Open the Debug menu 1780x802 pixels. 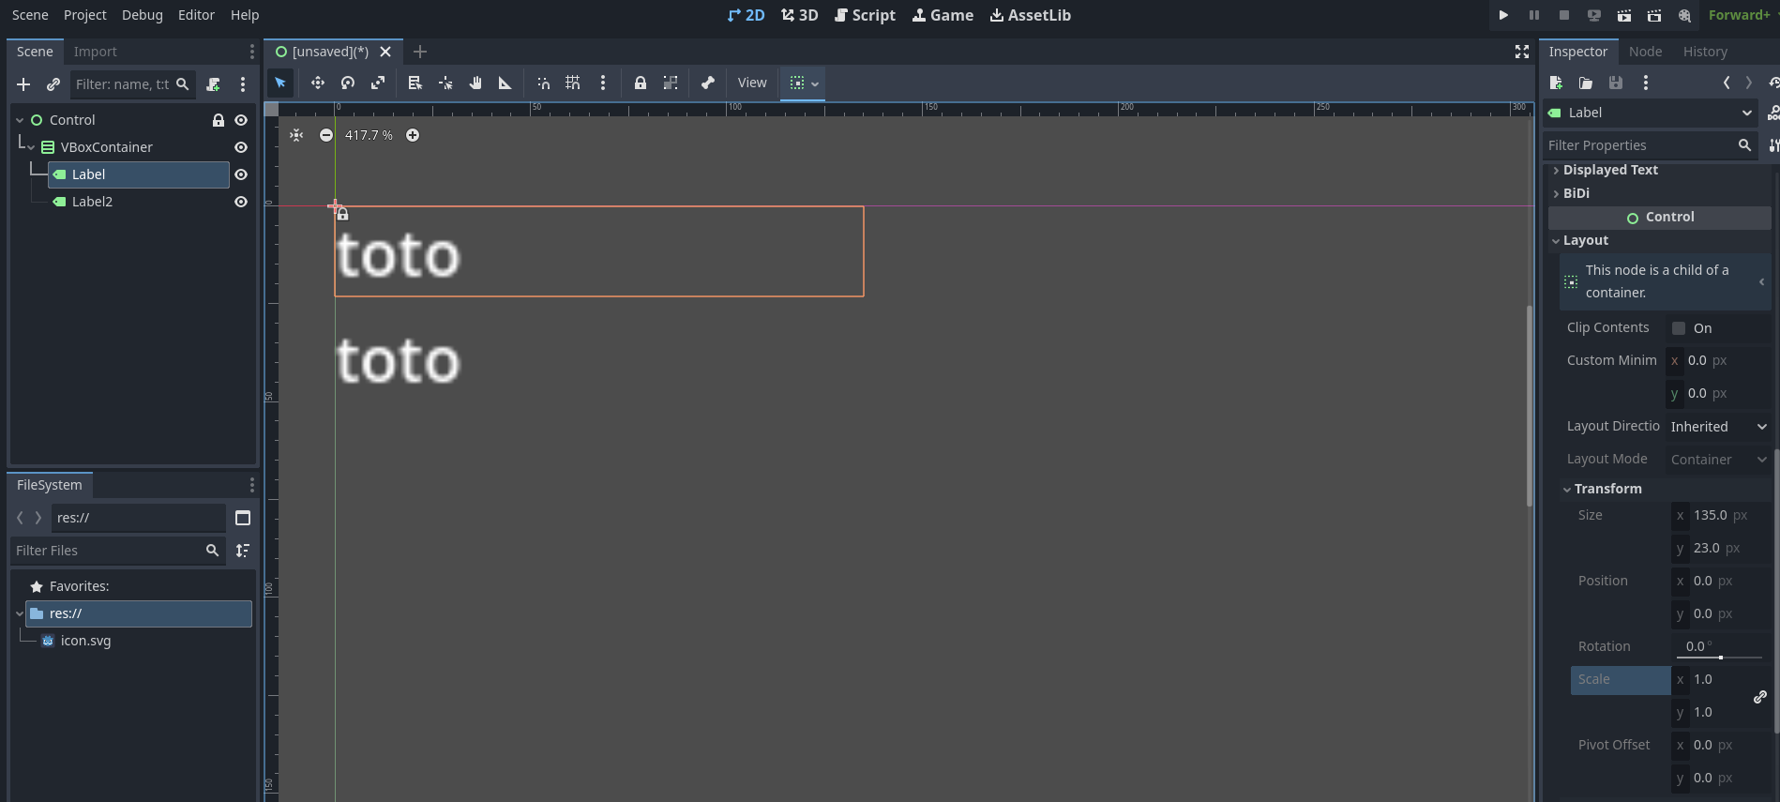(x=142, y=15)
